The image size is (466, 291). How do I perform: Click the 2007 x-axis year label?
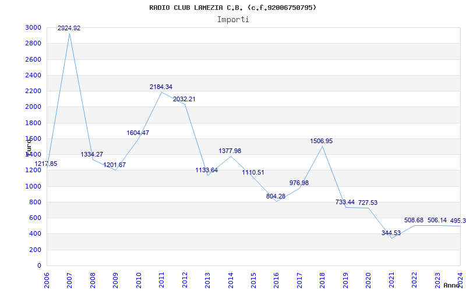pyautogui.click(x=69, y=281)
